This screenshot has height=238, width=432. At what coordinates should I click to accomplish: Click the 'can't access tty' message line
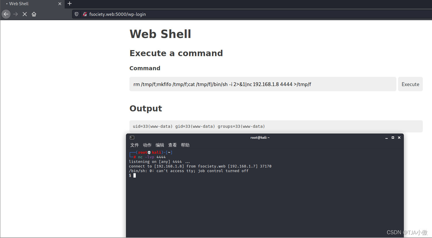coord(189,171)
